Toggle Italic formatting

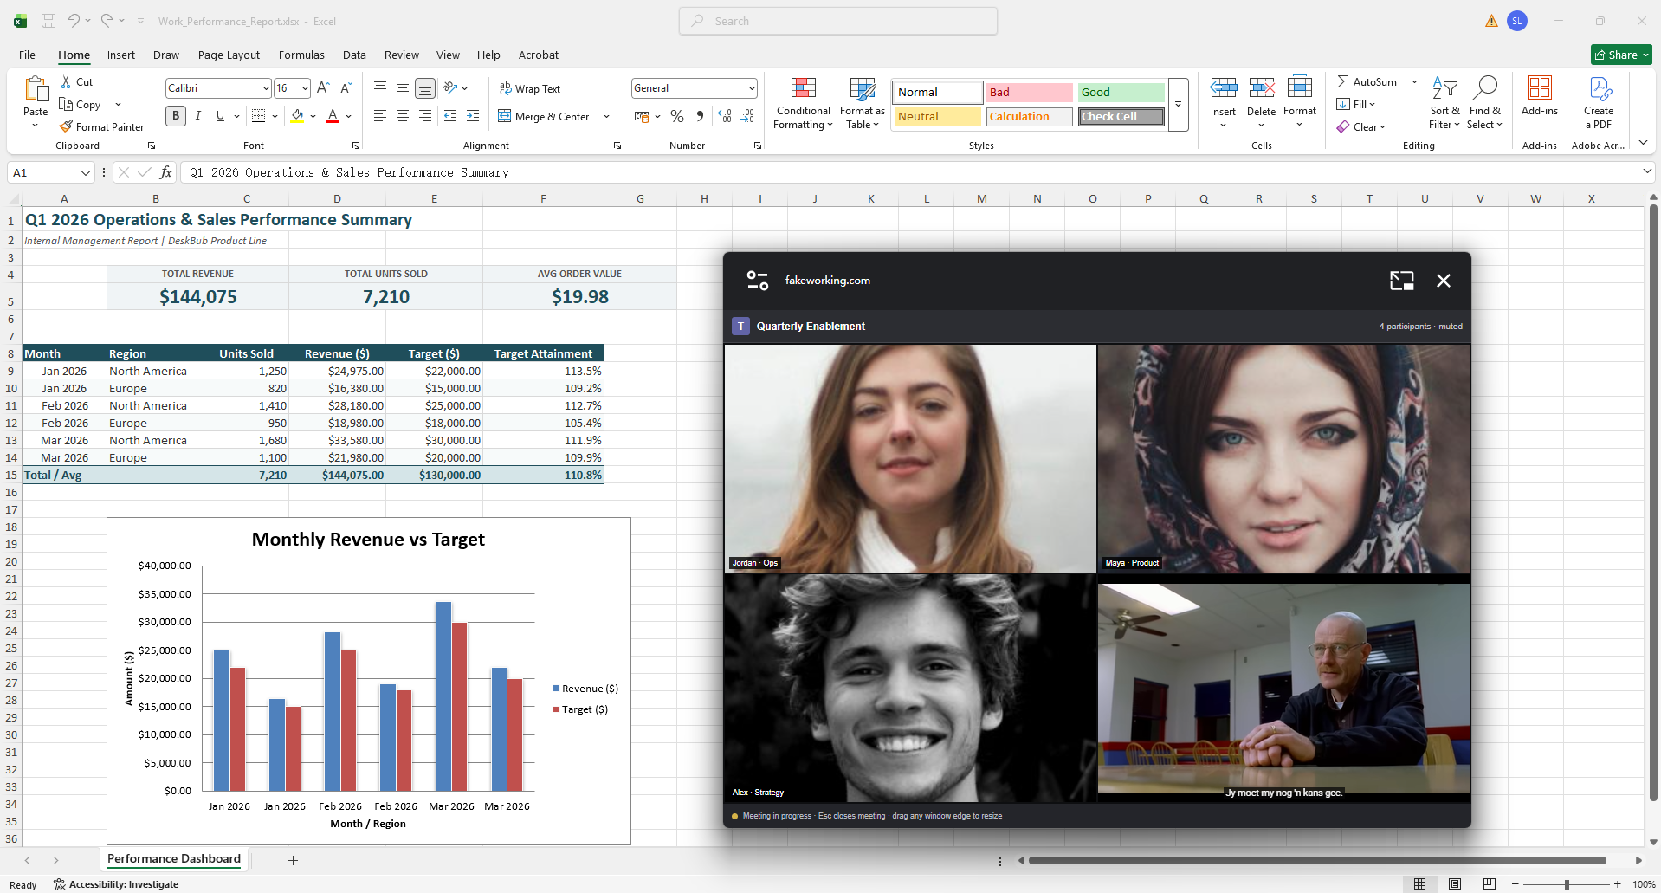point(198,116)
